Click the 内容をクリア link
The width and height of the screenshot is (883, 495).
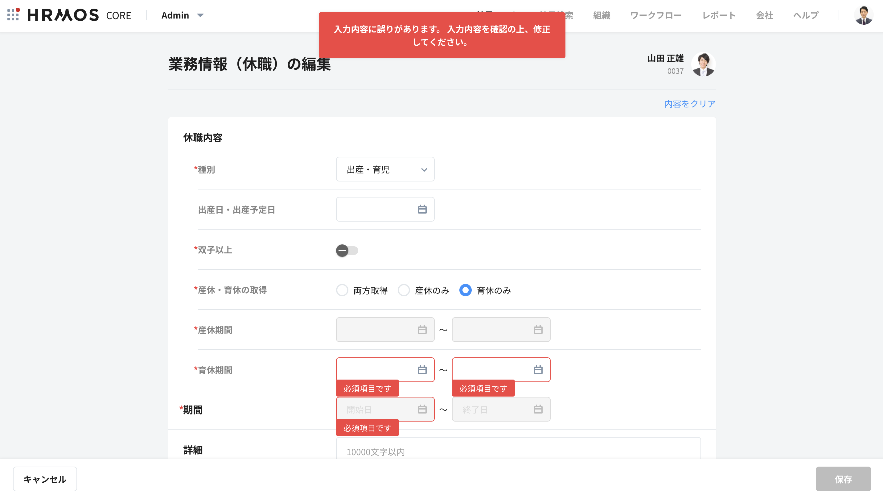coord(689,104)
